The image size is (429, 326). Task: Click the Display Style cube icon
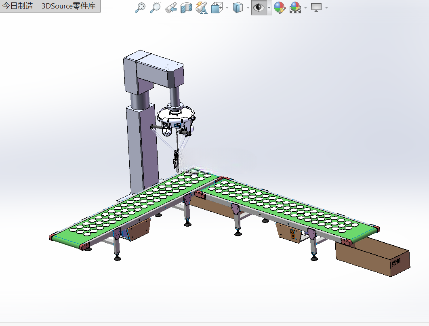(x=238, y=8)
